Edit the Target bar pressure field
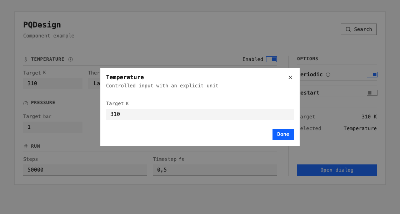 point(53,127)
